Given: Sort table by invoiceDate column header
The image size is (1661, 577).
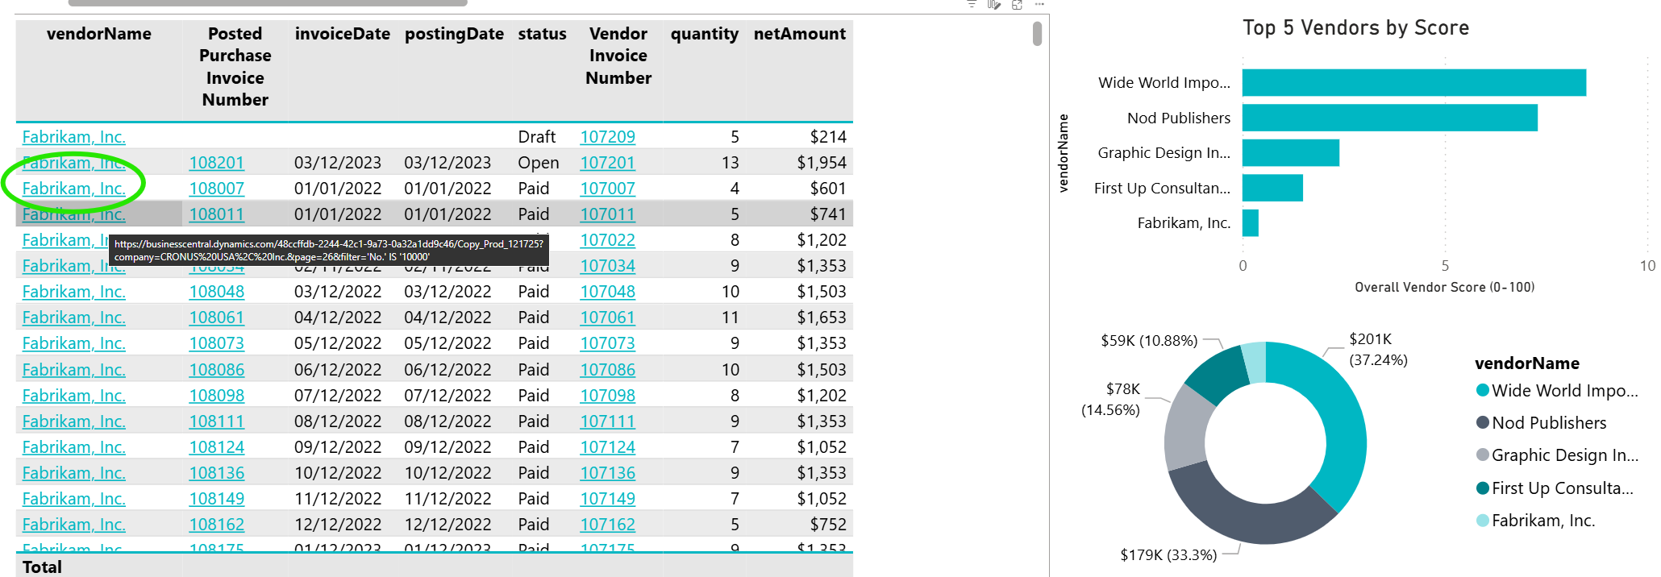Looking at the screenshot, I should coord(342,34).
